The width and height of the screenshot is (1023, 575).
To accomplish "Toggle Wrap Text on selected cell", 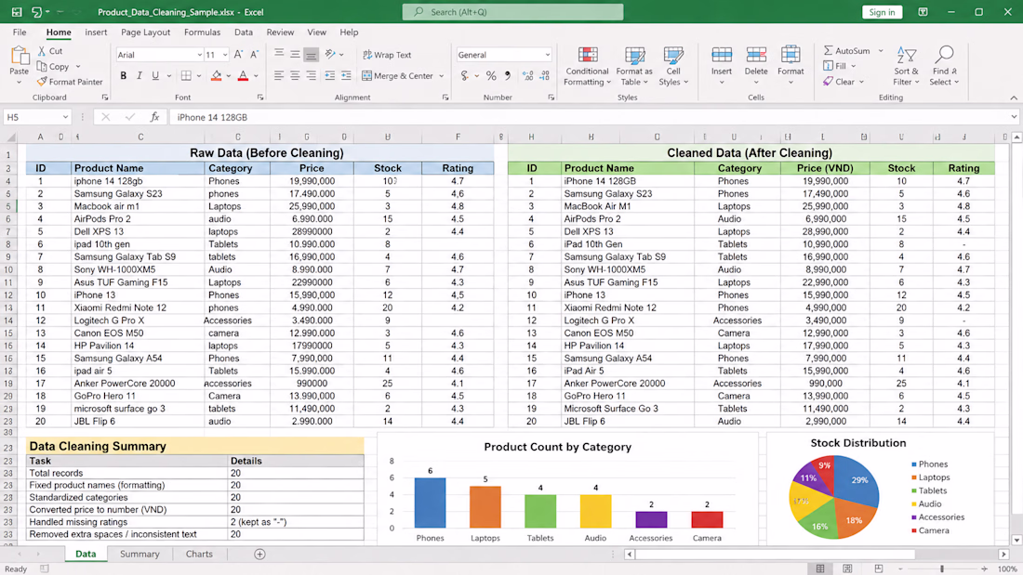I will click(388, 55).
